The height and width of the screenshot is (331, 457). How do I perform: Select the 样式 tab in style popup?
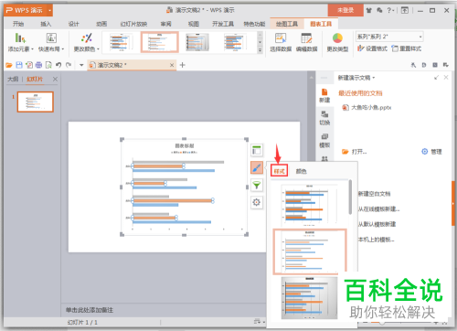pos(279,171)
